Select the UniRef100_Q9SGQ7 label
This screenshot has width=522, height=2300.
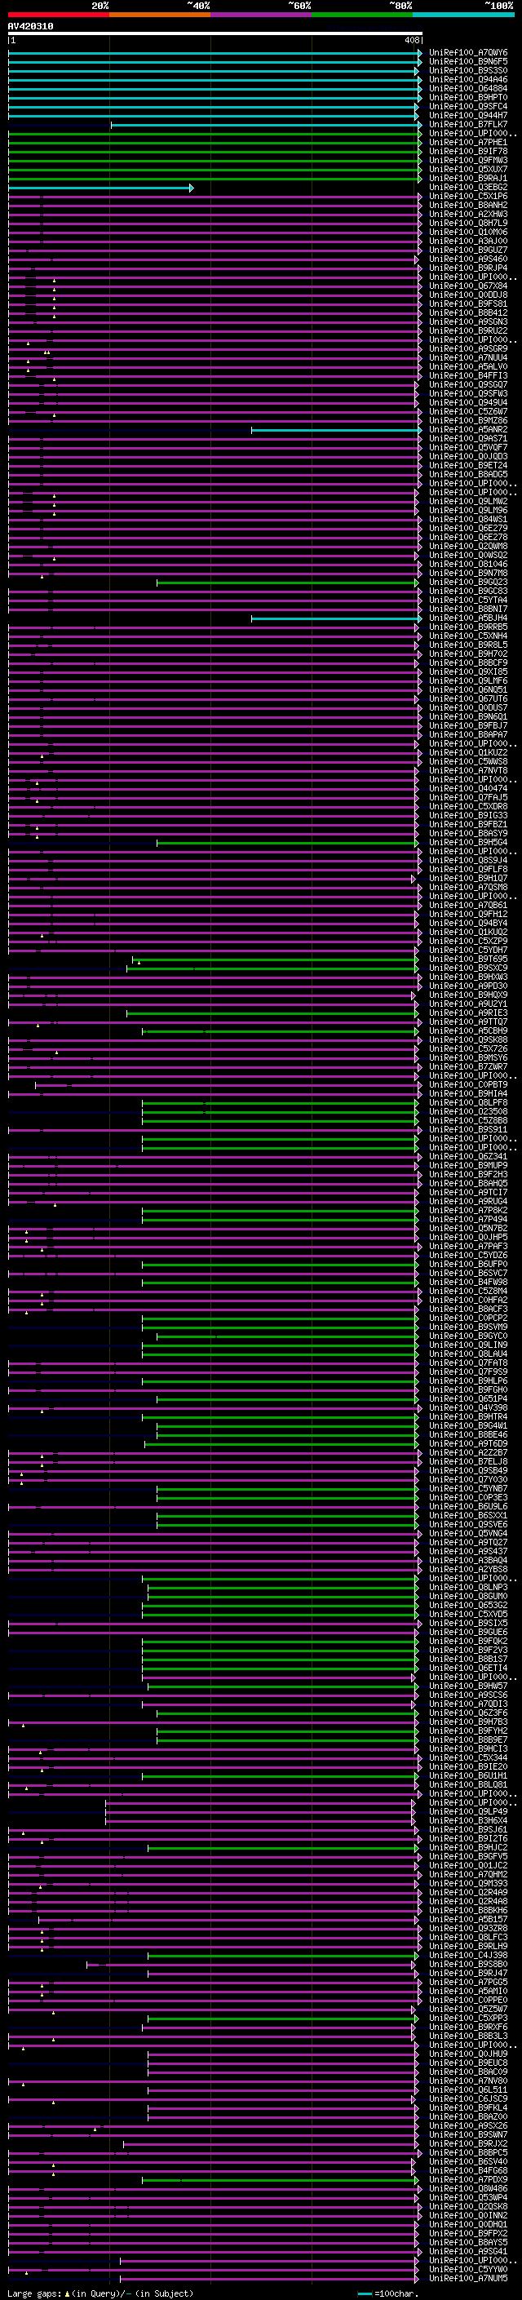point(468,385)
